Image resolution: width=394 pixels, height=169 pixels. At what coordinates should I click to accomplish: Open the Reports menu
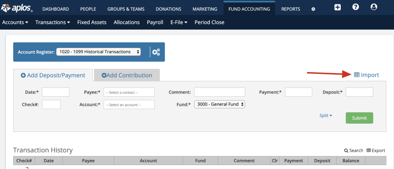[x=290, y=9]
